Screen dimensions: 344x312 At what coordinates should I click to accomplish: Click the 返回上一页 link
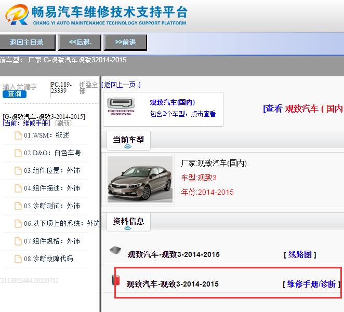click(121, 85)
